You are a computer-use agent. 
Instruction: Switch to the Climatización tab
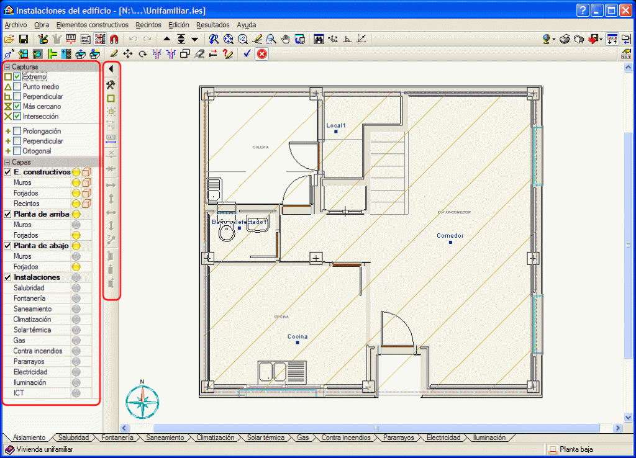click(216, 438)
